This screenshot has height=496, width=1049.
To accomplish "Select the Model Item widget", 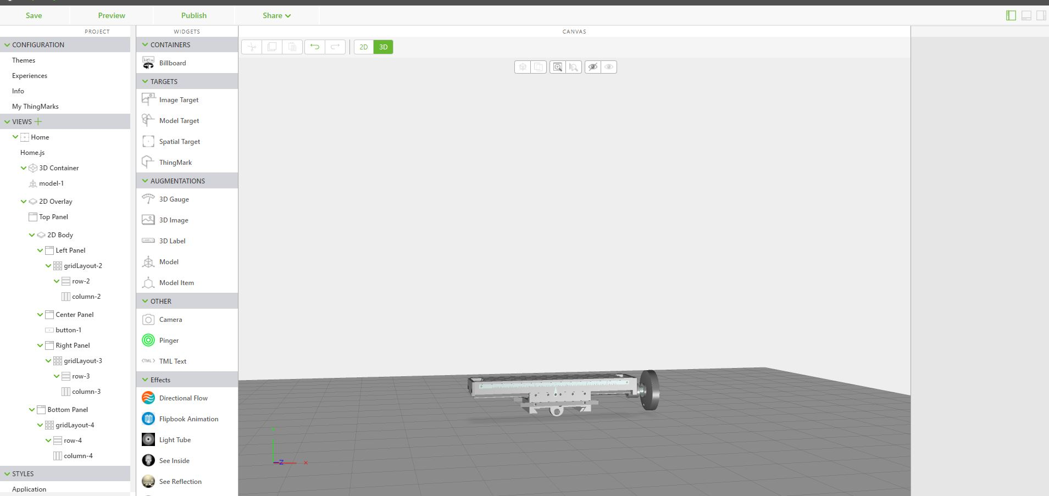I will (x=176, y=282).
